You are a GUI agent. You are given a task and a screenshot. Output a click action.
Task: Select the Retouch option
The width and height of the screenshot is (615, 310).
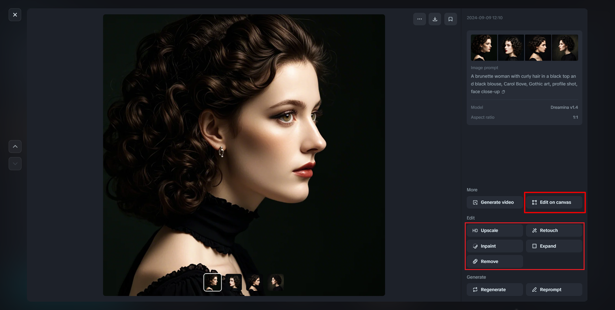pyautogui.click(x=554, y=230)
